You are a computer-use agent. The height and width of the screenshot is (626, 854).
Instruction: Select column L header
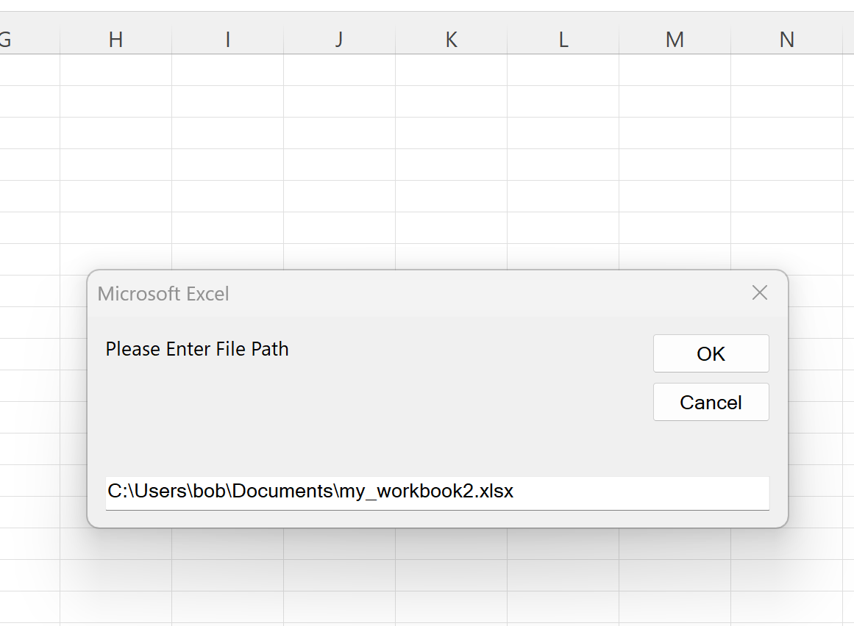pos(563,40)
